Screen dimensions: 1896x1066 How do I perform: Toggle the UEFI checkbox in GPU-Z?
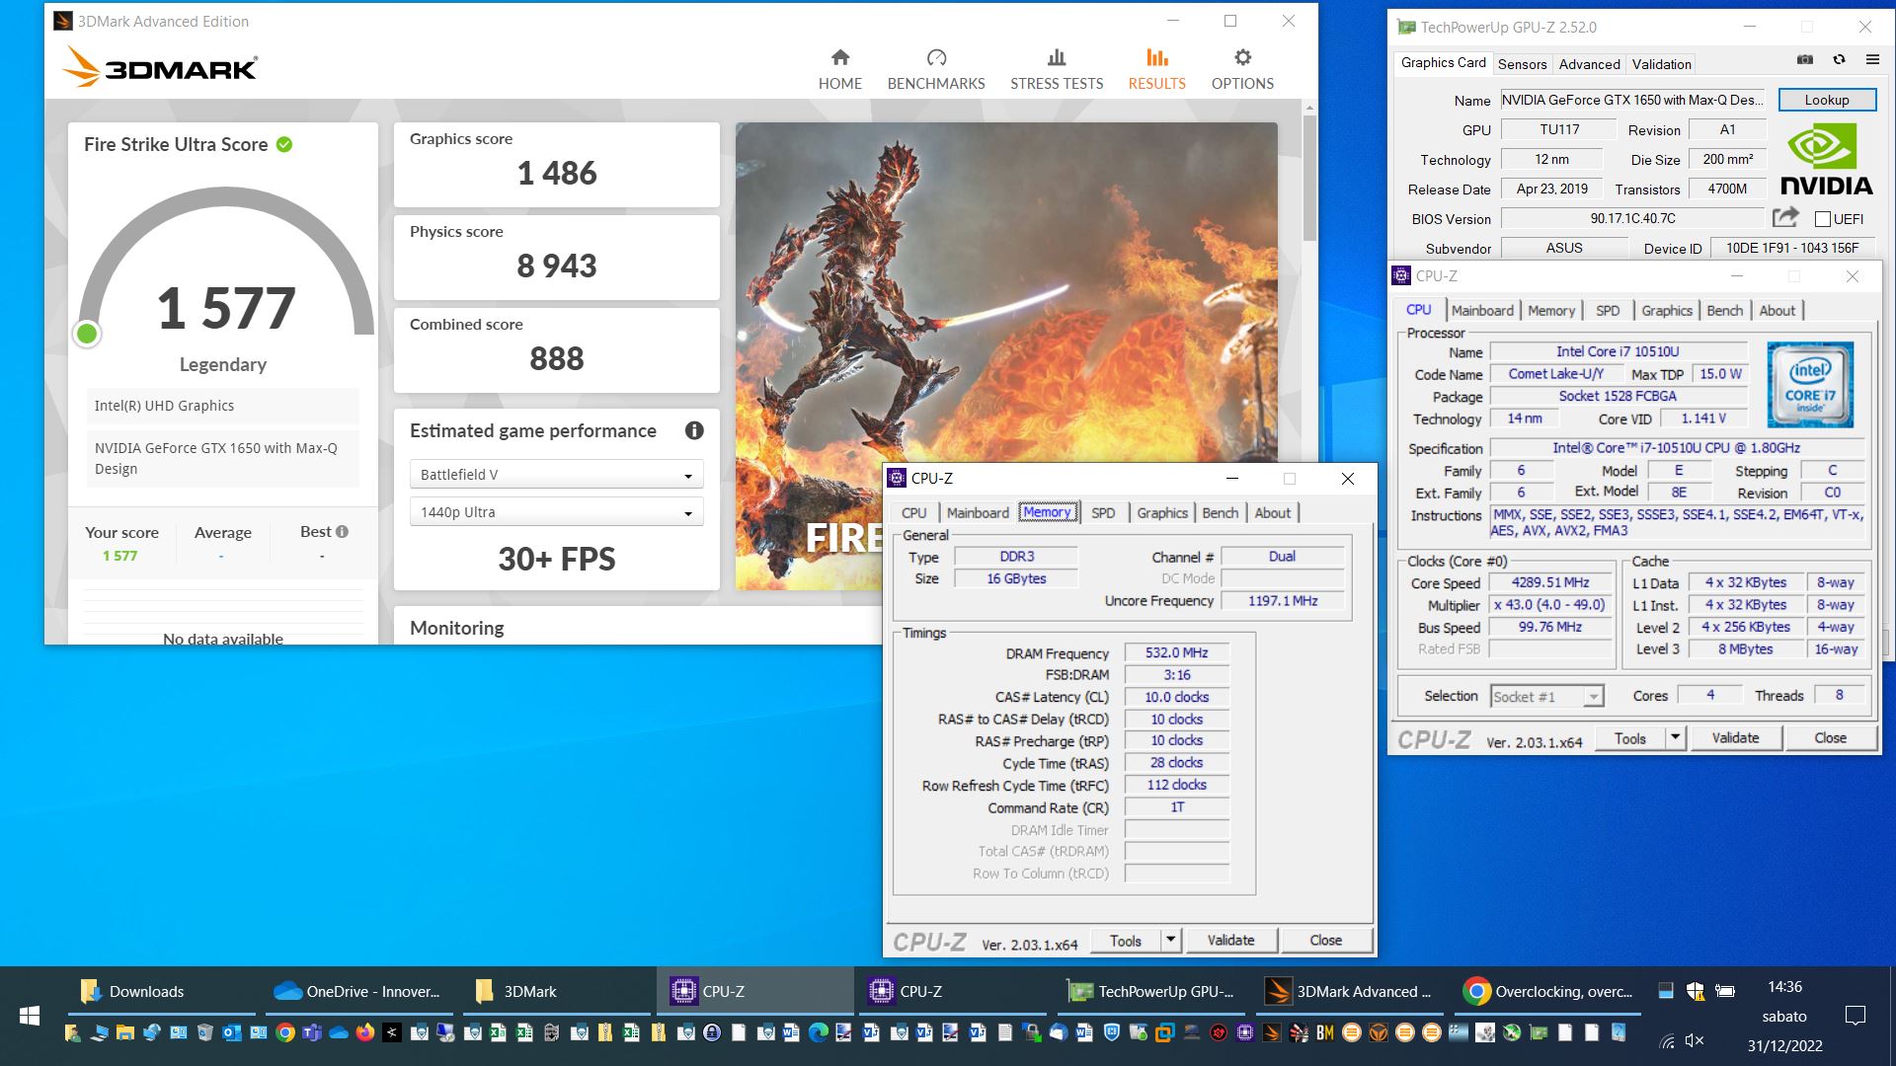[x=1823, y=219]
